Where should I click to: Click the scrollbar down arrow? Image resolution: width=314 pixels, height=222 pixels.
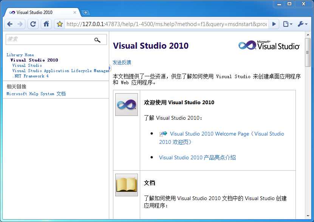308,216
